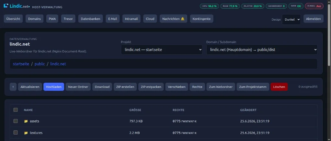Viewport: 331px width, 141px height.
Task: Click the Lindic.net logo icon
Action: [x=6, y=6]
